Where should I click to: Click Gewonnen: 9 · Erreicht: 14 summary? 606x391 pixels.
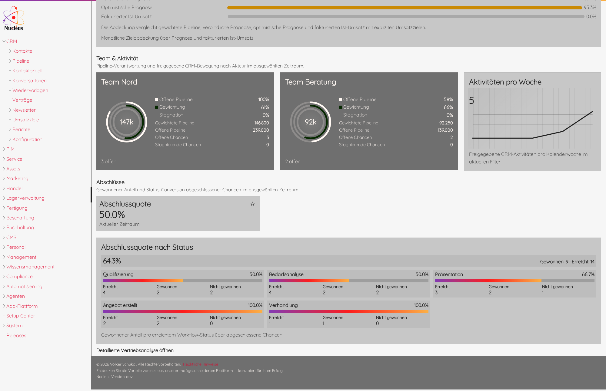[567, 261]
